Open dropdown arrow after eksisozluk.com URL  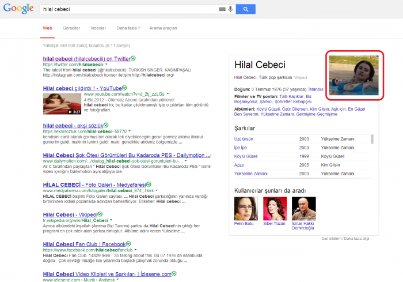tap(130, 131)
